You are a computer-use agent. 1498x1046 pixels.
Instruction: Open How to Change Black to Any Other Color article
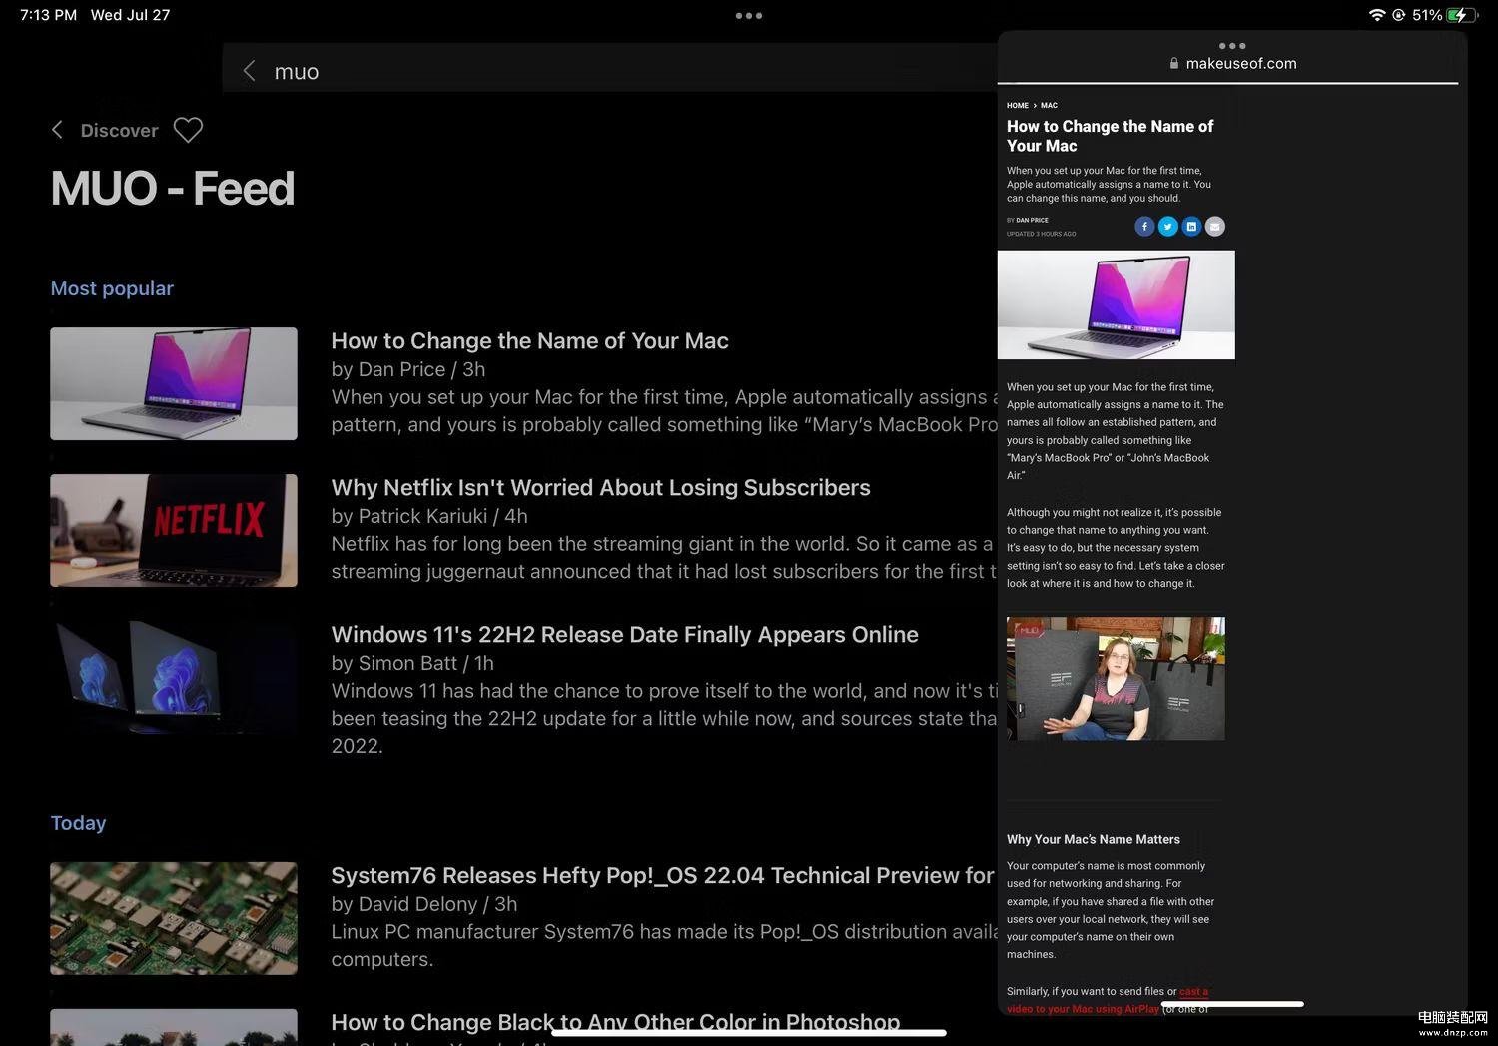[x=615, y=1022]
